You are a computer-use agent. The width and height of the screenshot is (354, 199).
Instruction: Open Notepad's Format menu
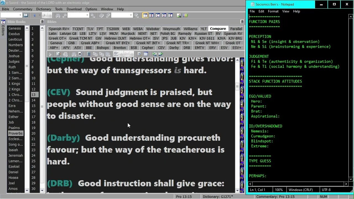pyautogui.click(x=273, y=11)
